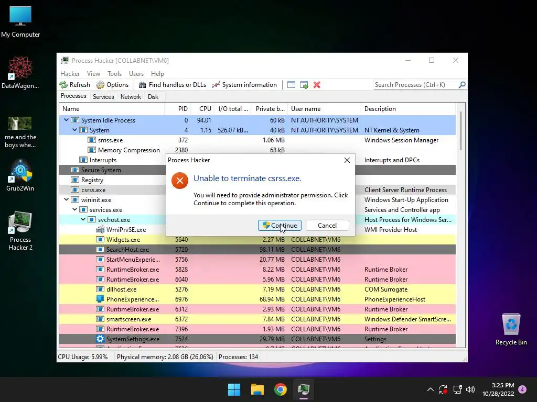Click the red X terminate icon
The image size is (537, 402).
point(317,85)
